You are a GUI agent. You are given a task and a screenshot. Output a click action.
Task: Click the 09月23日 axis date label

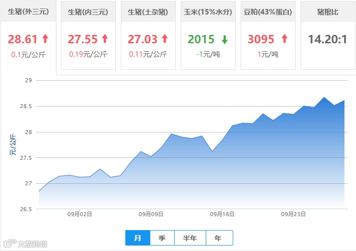point(293,214)
